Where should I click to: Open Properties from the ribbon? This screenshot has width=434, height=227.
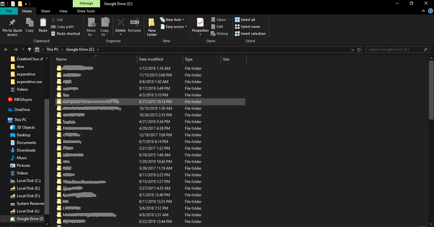(200, 23)
